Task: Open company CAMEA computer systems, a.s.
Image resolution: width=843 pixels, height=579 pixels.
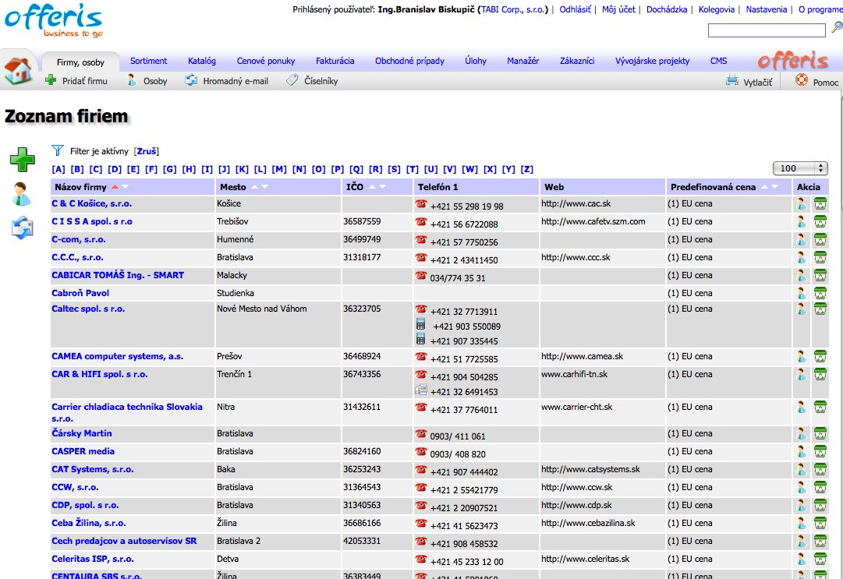Action: pos(117,357)
